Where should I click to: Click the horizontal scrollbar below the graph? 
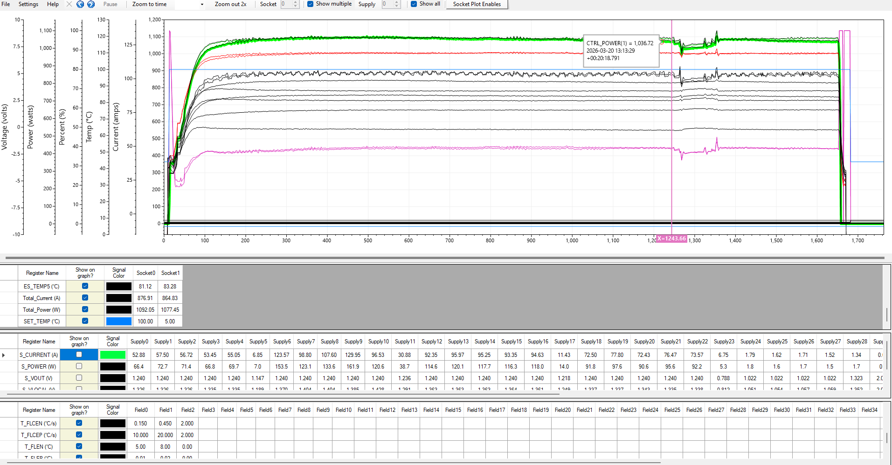coord(445,257)
